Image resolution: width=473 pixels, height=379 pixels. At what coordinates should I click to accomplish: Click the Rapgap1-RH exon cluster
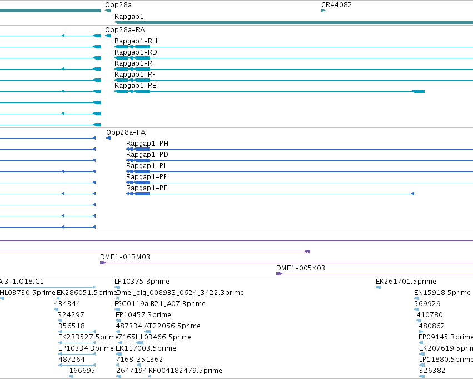(x=132, y=47)
